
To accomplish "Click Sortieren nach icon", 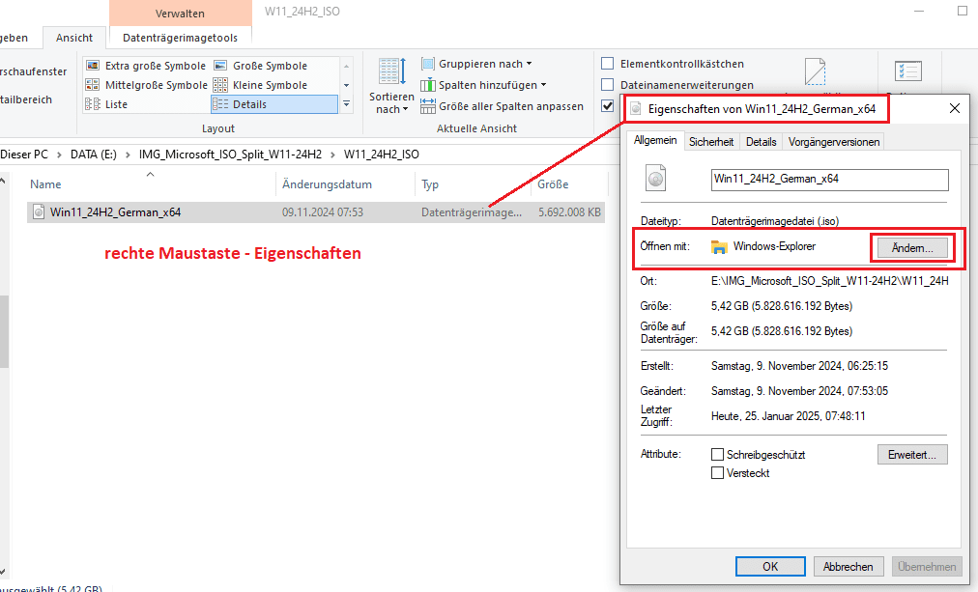I will [392, 71].
